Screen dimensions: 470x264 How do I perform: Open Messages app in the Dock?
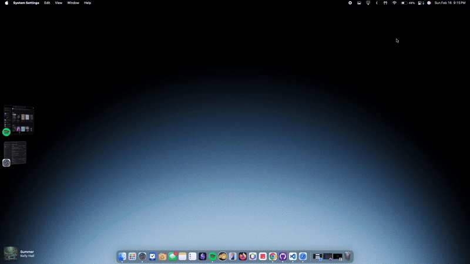pyautogui.click(x=173, y=256)
